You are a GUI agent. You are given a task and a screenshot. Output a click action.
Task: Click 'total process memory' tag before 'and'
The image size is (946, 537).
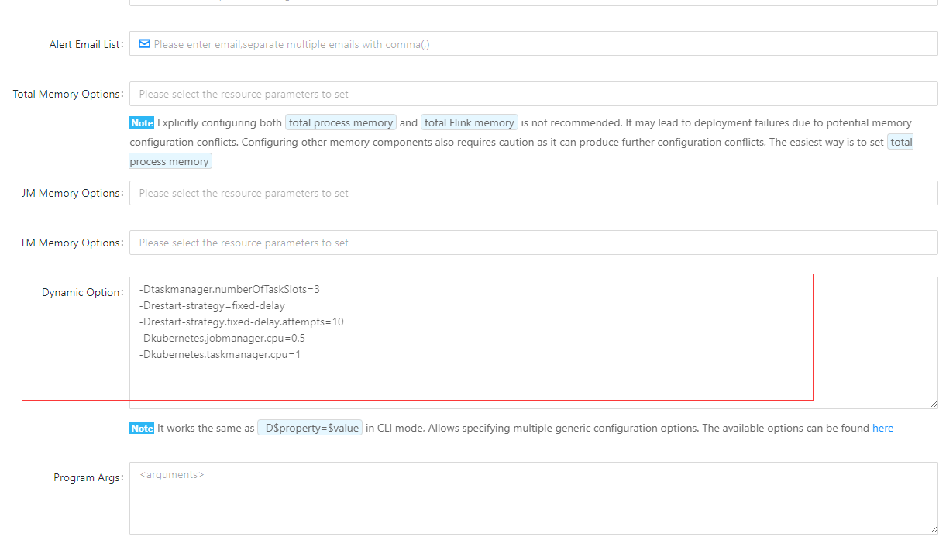point(341,122)
